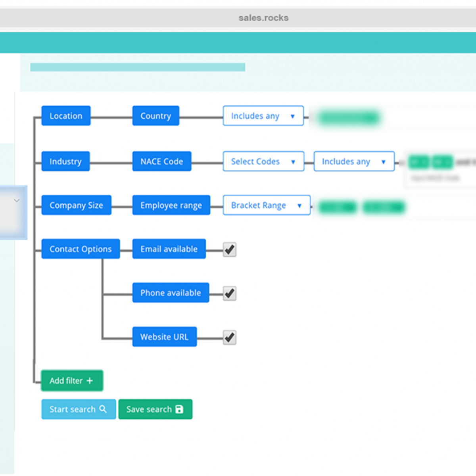Click the Country sub-filter button

coord(155,116)
